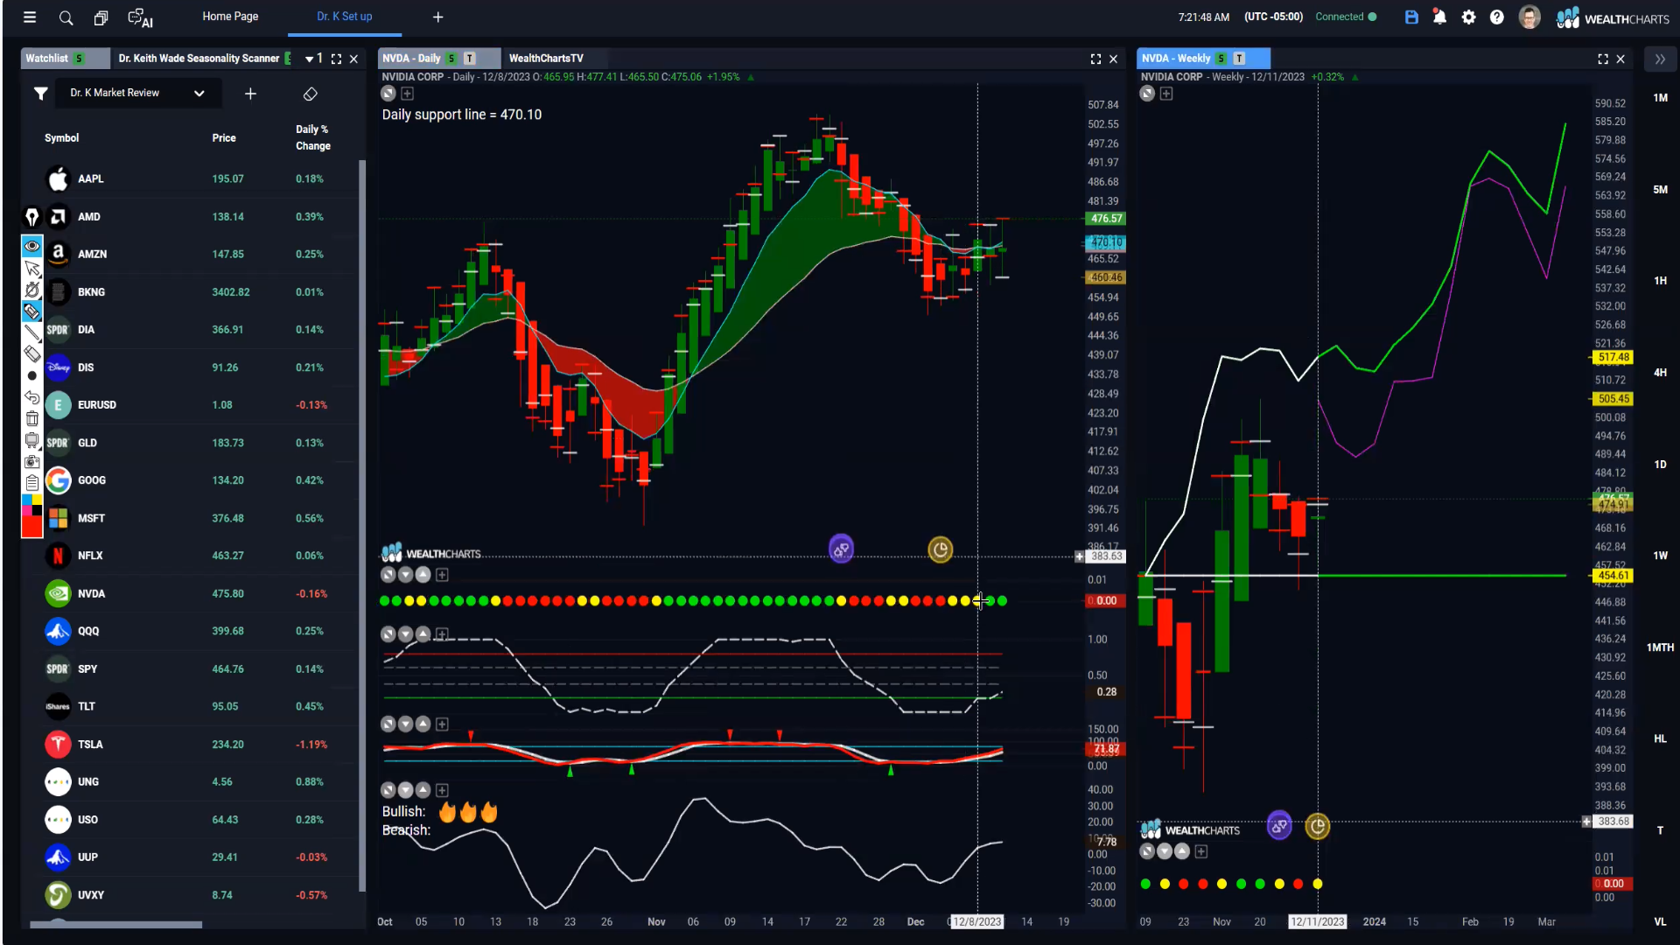This screenshot has width=1680, height=945.
Task: Pick the red color swatch in drawing toolbar
Action: [x=31, y=526]
